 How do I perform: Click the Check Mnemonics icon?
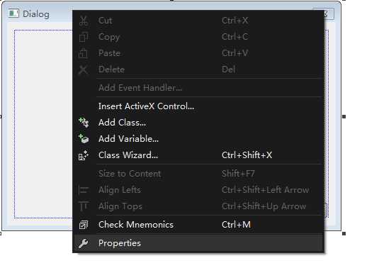click(x=84, y=225)
